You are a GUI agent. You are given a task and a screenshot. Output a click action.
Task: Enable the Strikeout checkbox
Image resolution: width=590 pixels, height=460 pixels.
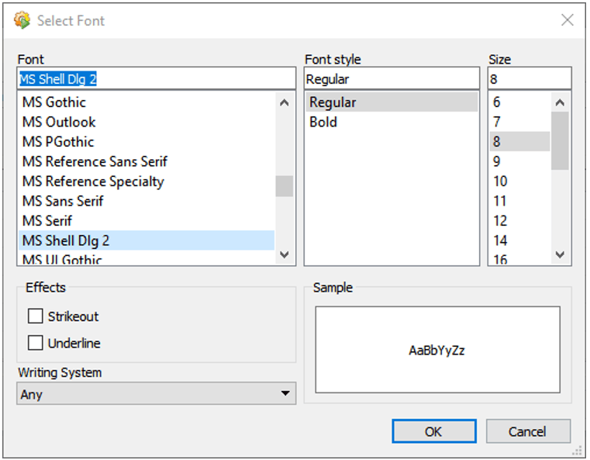[36, 316]
